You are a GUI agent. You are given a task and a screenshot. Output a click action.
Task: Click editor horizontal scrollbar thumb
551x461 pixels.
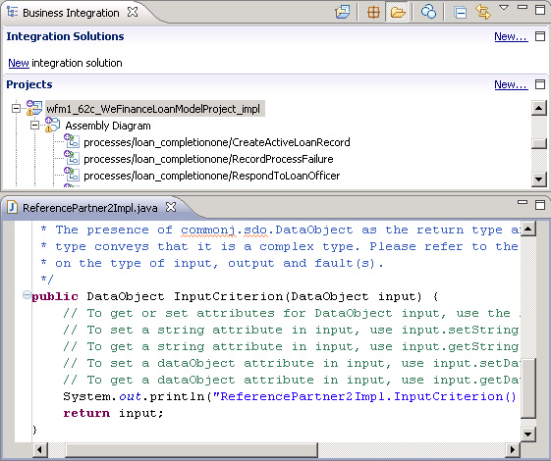(192, 450)
